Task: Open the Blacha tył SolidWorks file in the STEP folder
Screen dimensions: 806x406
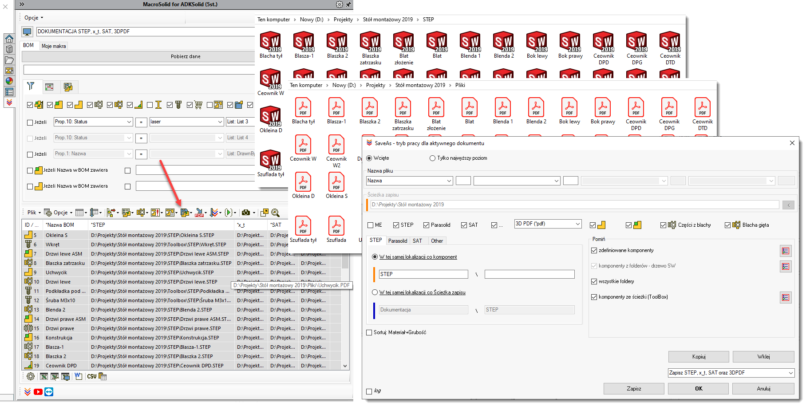Action: [x=271, y=45]
